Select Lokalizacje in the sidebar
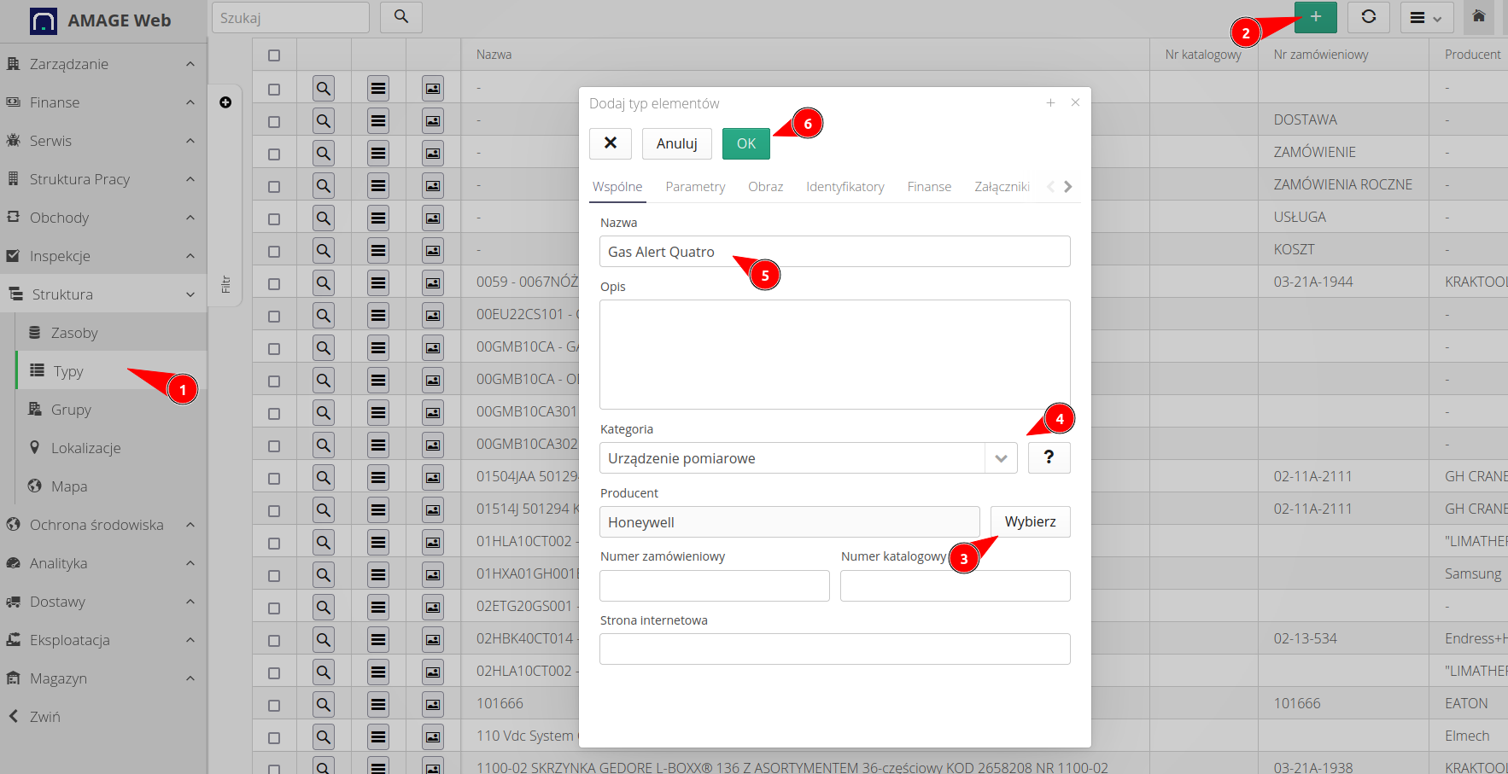Screen dimensions: 1508x774 [x=85, y=448]
